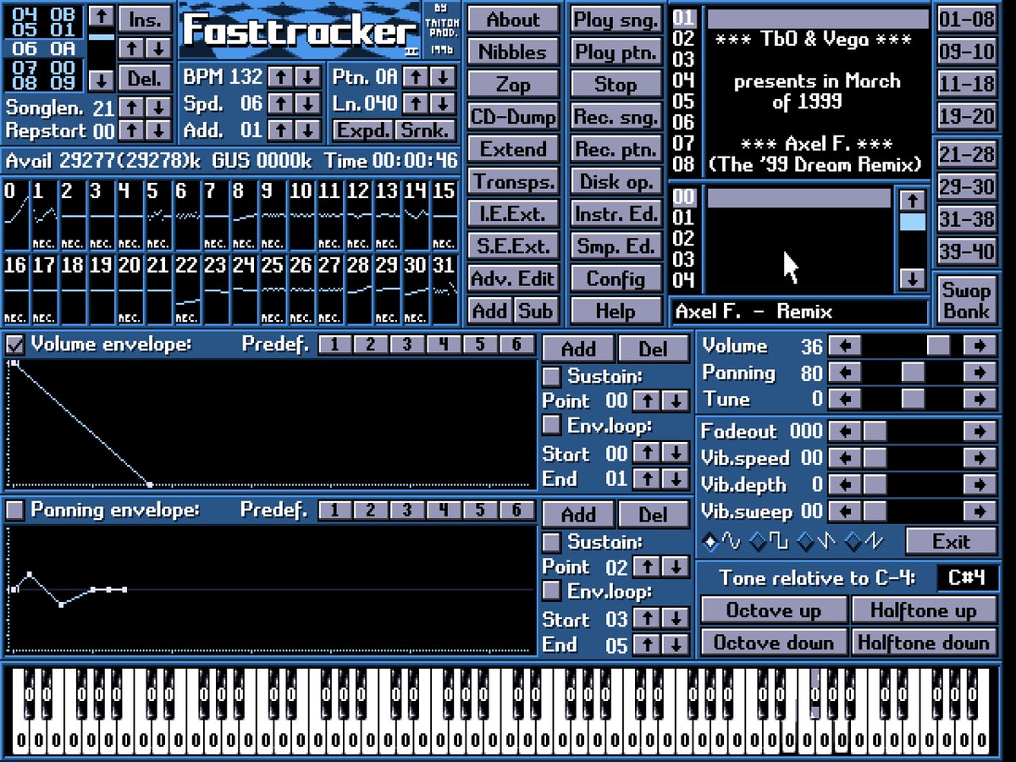Increase BPM with its up arrow

point(279,76)
